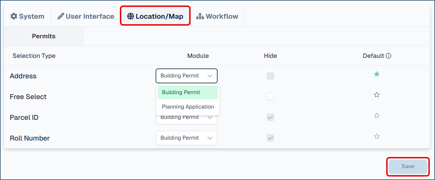Open the Roll Number module dropdown

coord(187,138)
